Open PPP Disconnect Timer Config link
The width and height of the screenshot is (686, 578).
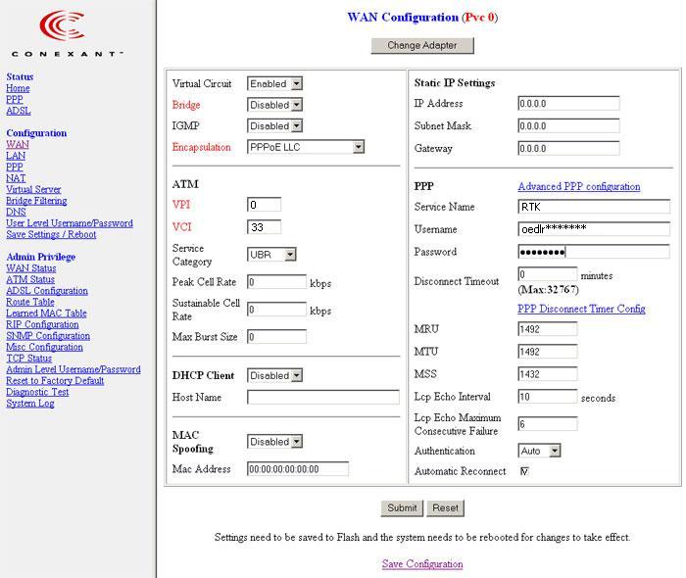pyautogui.click(x=581, y=309)
